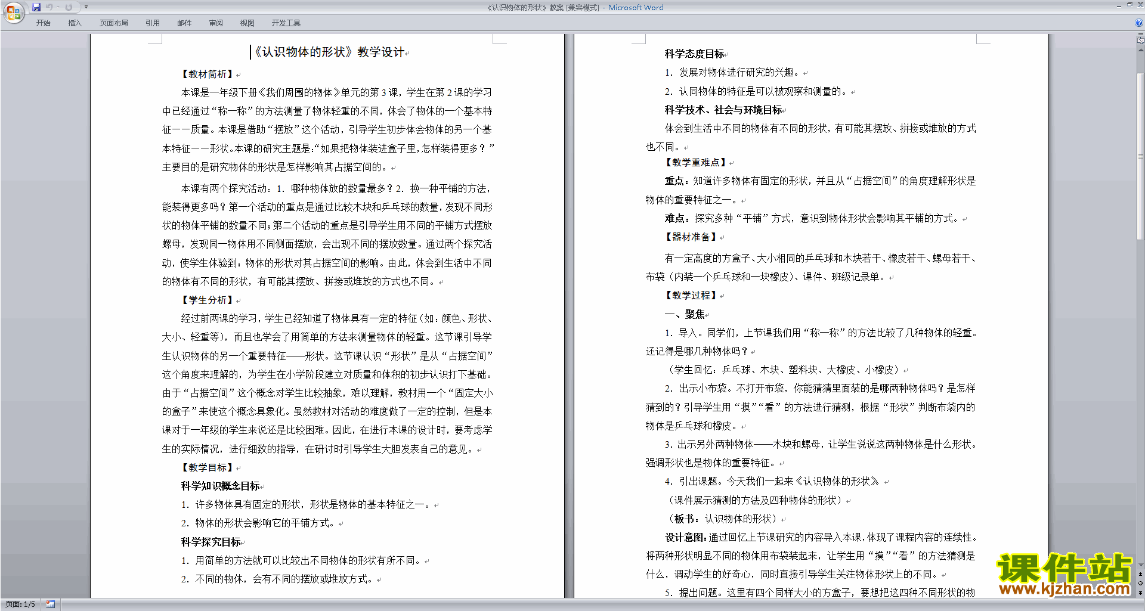The height and width of the screenshot is (611, 1145).
Task: Save the document with the floppy icon
Action: (36, 7)
